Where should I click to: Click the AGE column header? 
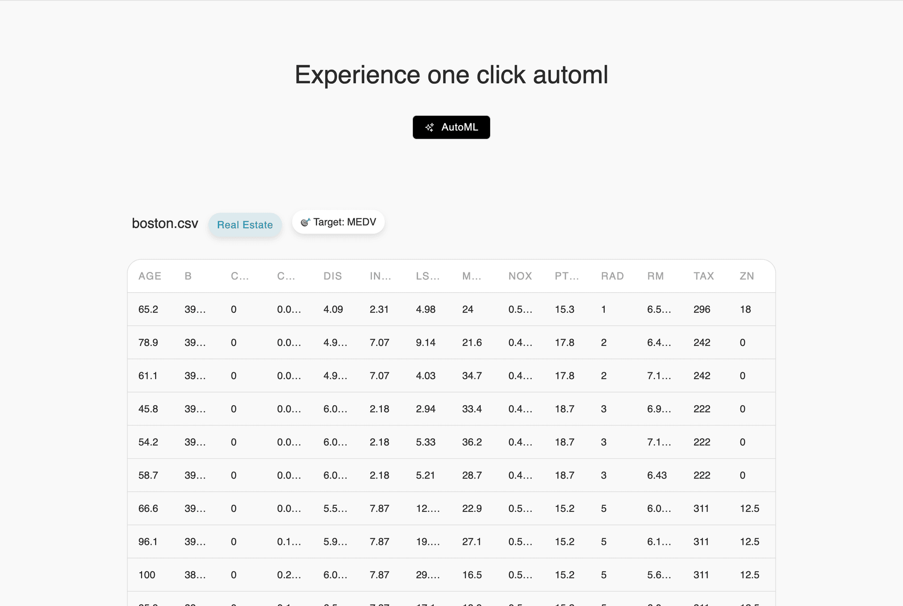[x=150, y=276]
